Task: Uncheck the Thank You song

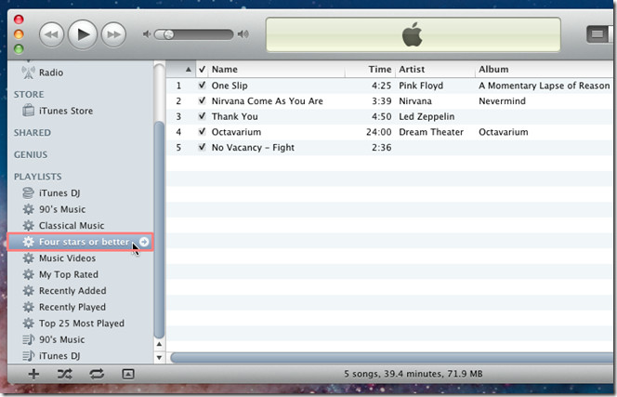Action: [x=202, y=116]
